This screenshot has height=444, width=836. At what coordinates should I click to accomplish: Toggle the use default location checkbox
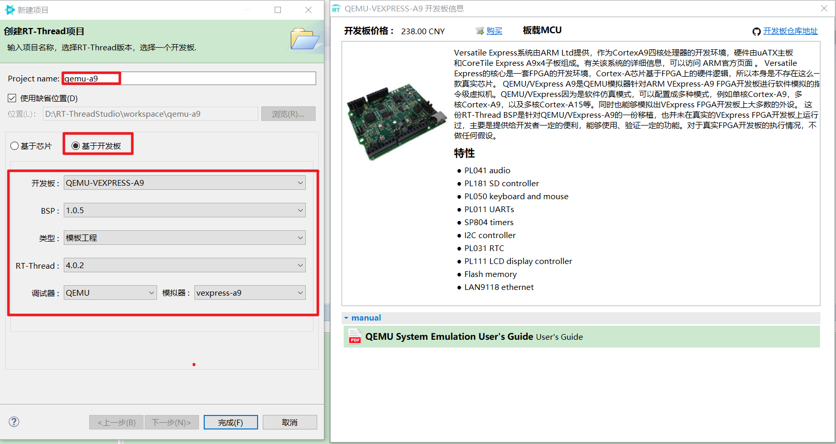click(x=12, y=98)
